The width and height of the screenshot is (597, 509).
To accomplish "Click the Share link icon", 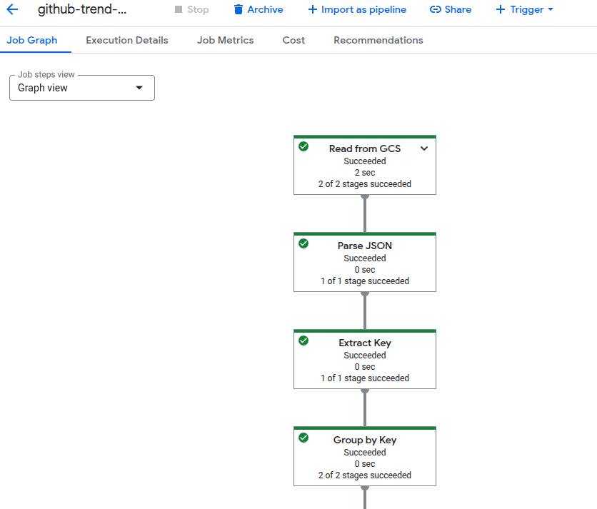I will click(x=435, y=10).
